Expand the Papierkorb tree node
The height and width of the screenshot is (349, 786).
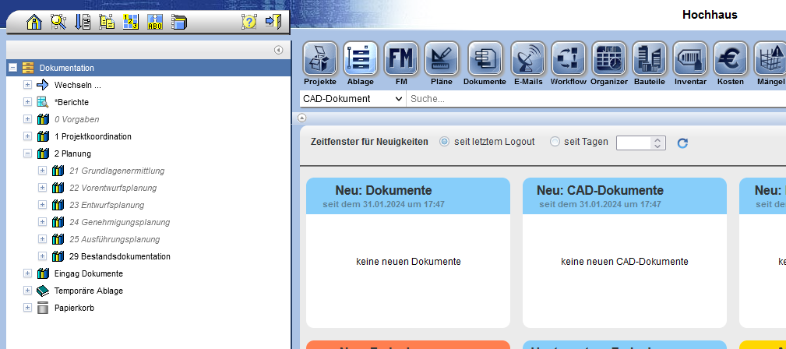click(27, 308)
